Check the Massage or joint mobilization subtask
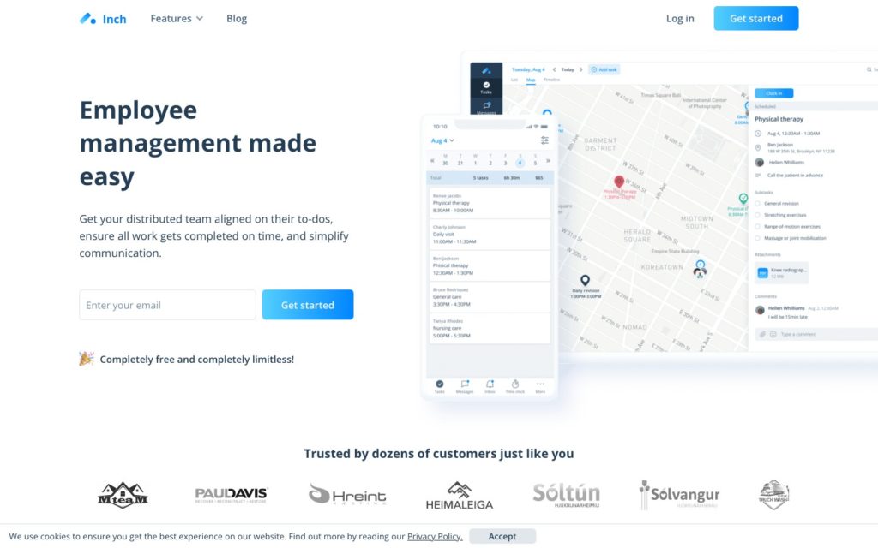The image size is (878, 548). tap(758, 238)
